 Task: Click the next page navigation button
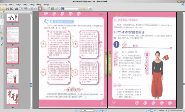click(x=97, y=110)
